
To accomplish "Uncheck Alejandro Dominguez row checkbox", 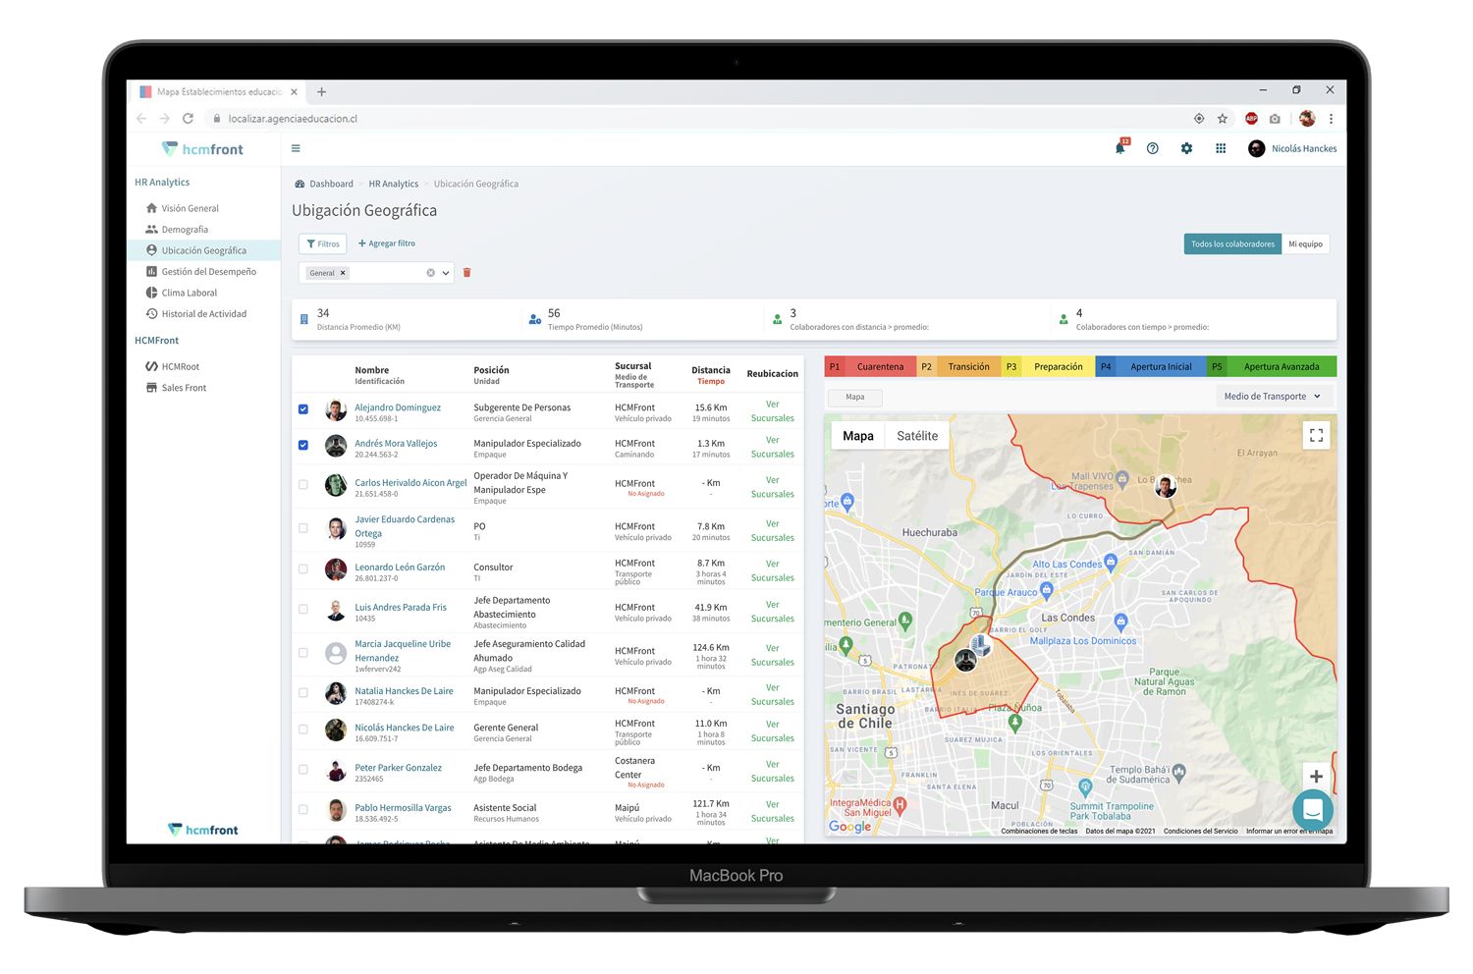I will 303,409.
